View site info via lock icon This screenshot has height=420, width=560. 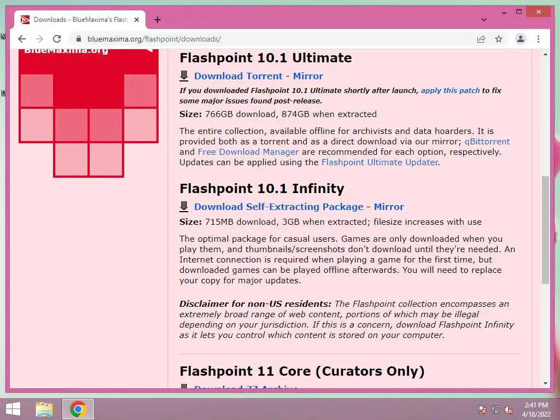coord(79,39)
